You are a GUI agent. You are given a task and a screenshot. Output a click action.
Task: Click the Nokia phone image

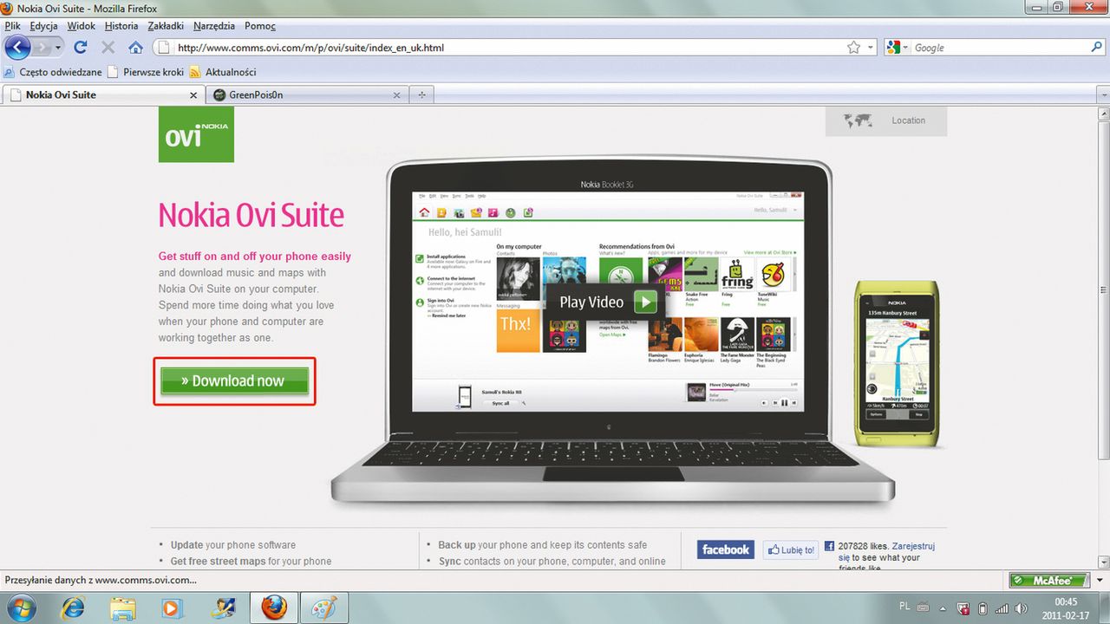point(896,362)
